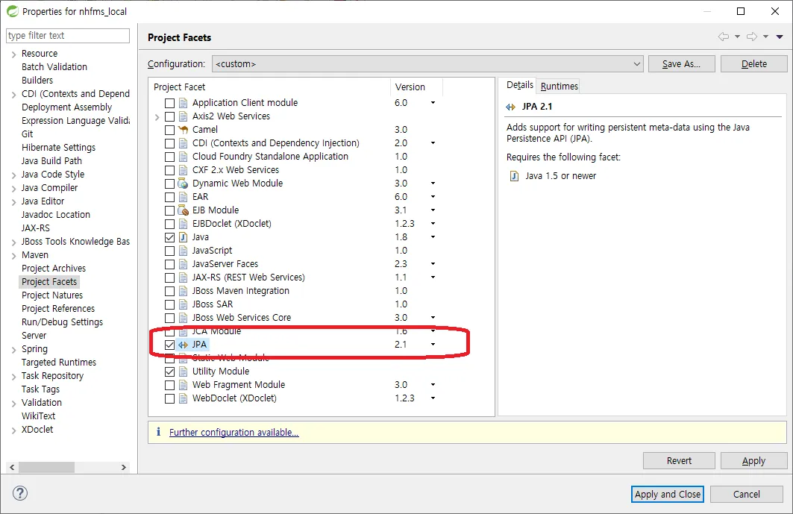Check the JAX-RS (REST Web Services) checkbox

tap(170, 278)
